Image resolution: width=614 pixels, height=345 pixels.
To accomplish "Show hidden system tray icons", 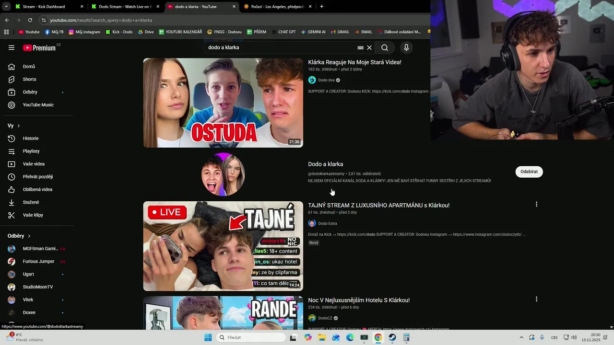I will coord(521,337).
